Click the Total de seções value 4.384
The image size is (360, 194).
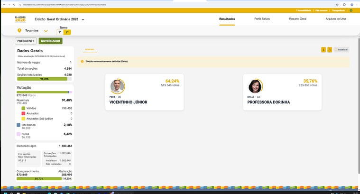coord(68,68)
